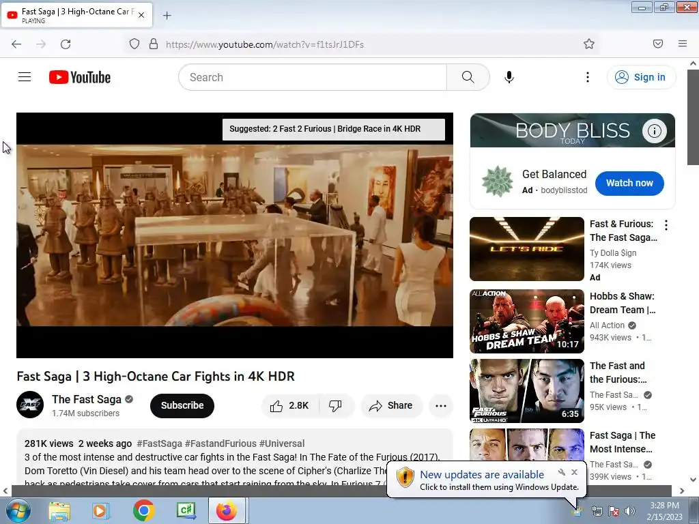Click the #FastSaga hashtag
Viewport: 699px width, 524px height.
tap(159, 443)
